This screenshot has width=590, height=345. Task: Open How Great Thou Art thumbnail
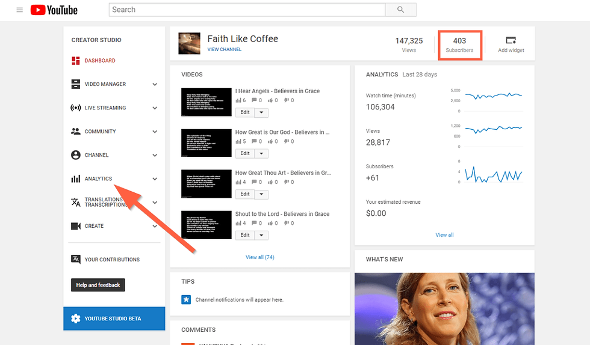point(206,184)
